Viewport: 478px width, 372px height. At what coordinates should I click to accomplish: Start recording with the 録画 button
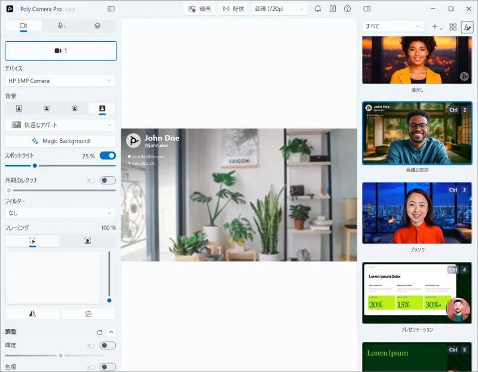tap(200, 9)
